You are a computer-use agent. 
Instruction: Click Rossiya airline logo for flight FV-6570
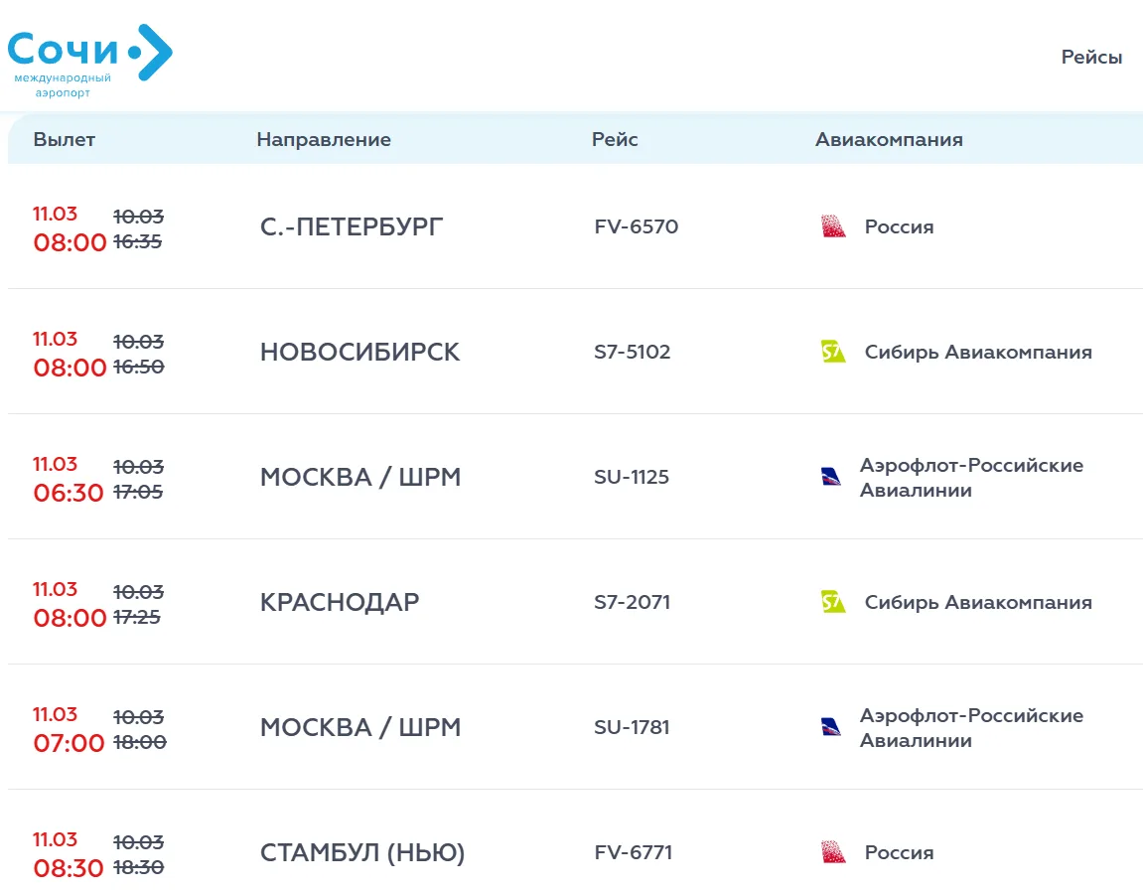point(833,226)
